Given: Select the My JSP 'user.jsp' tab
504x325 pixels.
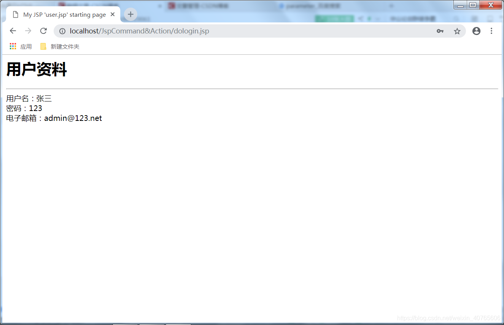Looking at the screenshot, I should click(63, 14).
